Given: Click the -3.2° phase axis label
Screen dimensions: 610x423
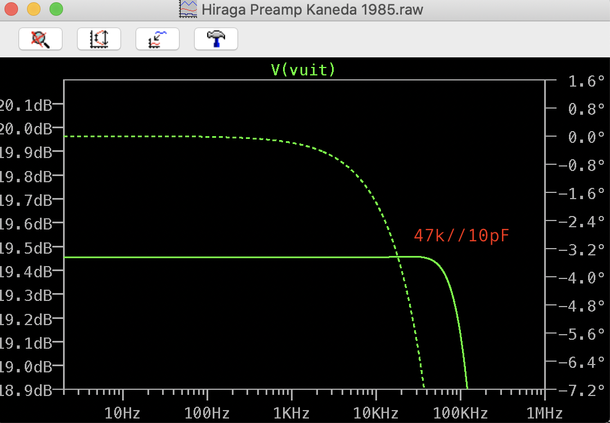Looking at the screenshot, I should (582, 250).
